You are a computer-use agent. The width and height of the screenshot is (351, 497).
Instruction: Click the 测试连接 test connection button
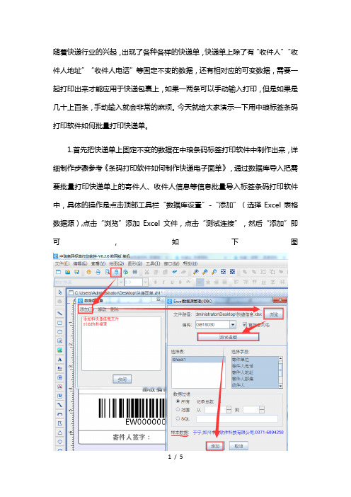[228, 337]
